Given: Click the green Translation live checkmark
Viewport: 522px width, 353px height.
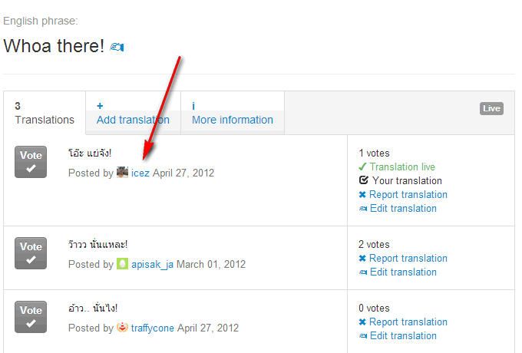Looking at the screenshot, I should pos(362,167).
